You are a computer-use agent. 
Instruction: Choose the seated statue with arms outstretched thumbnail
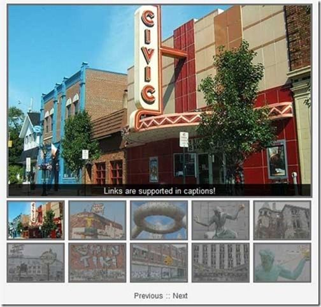[220, 220]
